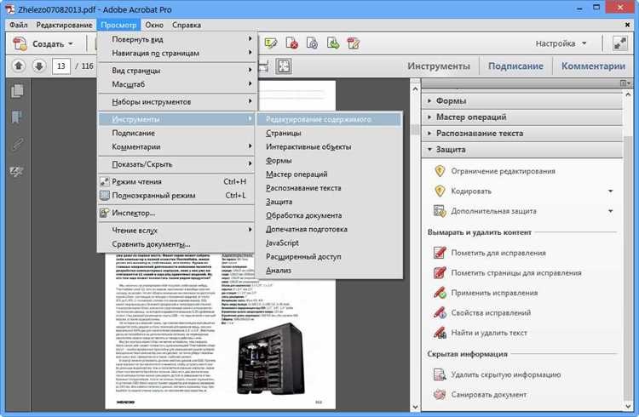Click Санировать документ link
The image size is (639, 417).
tap(489, 395)
